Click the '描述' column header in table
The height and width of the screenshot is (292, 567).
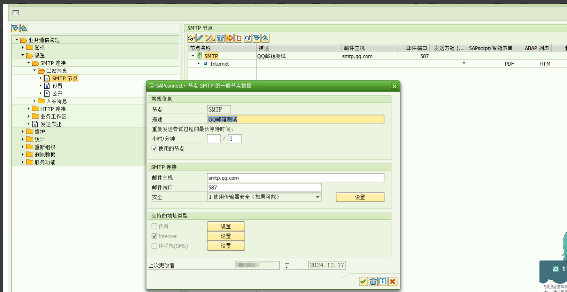299,48
